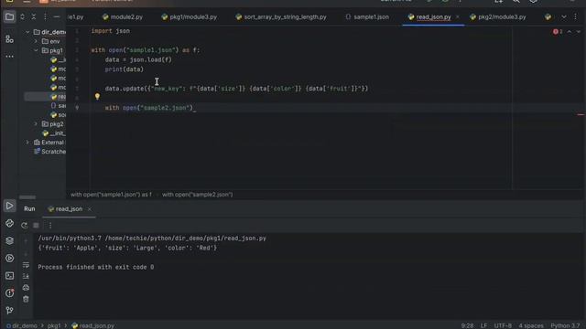
Task: Click the line with open("sample2.json") in editor
Action: pyautogui.click(x=148, y=108)
